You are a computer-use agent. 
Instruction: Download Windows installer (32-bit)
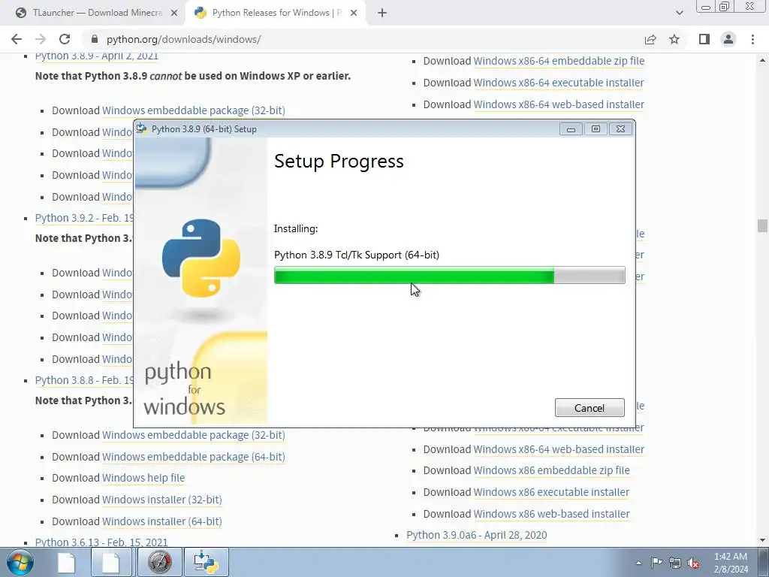[162, 500]
